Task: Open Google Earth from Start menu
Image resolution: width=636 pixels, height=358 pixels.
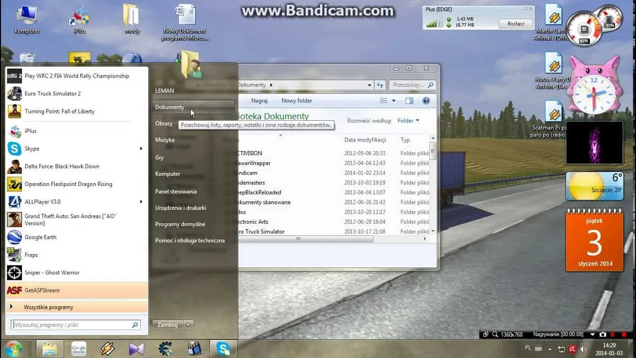Action: pos(77,237)
